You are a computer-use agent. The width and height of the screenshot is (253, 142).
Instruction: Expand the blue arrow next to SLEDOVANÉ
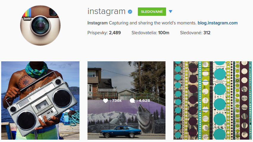[x=171, y=11]
